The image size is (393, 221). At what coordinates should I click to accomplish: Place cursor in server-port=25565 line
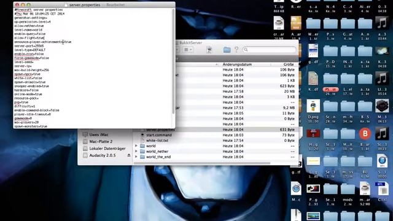(29, 46)
